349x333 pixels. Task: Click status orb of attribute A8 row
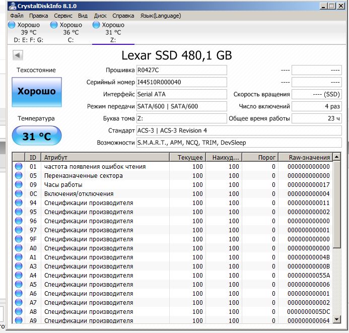19,311
